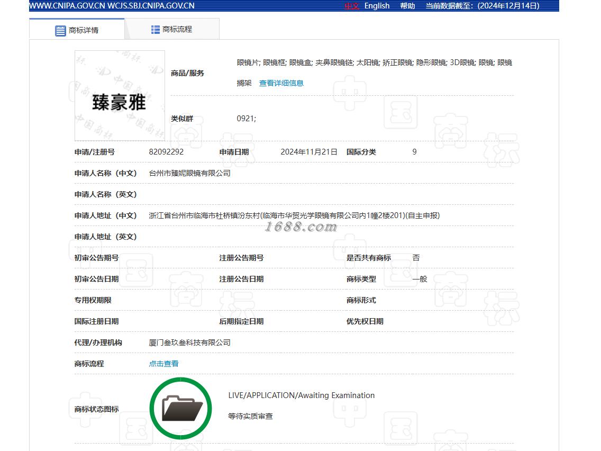Select the goods list starting with 眼镜片
601x451 pixels.
375,73
